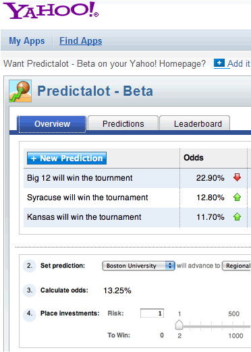
Task: Click the red down arrow beside 22.90%
Action: (237, 177)
